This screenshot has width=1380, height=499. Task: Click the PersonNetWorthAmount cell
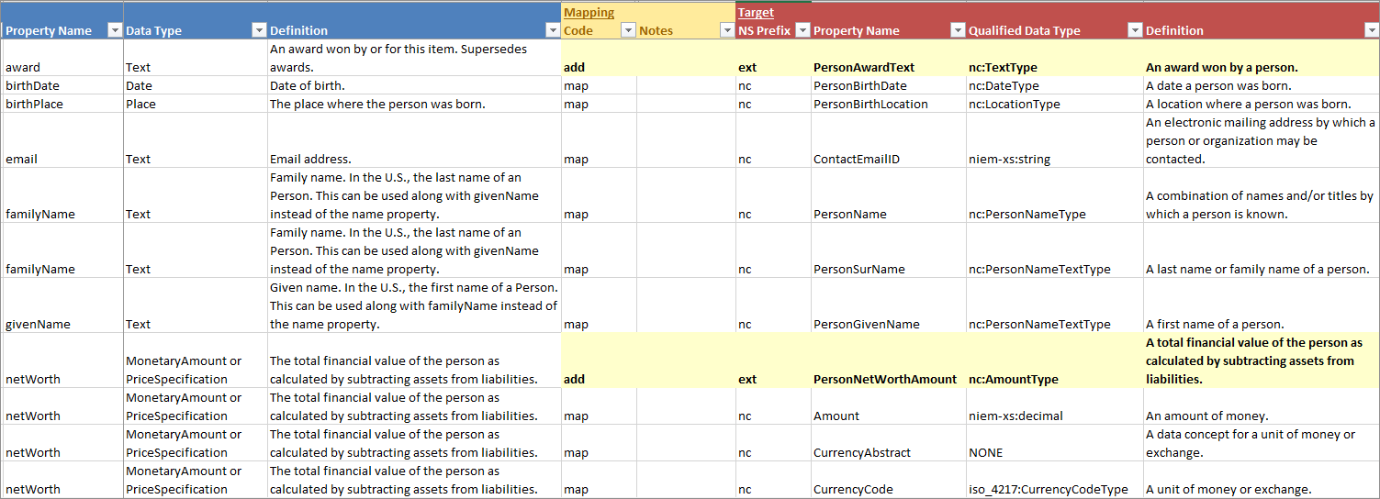coord(888,360)
